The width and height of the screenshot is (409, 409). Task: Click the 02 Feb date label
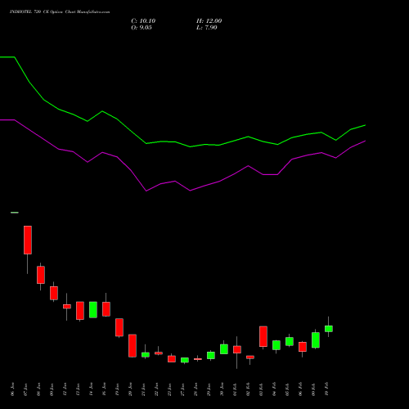248,389
